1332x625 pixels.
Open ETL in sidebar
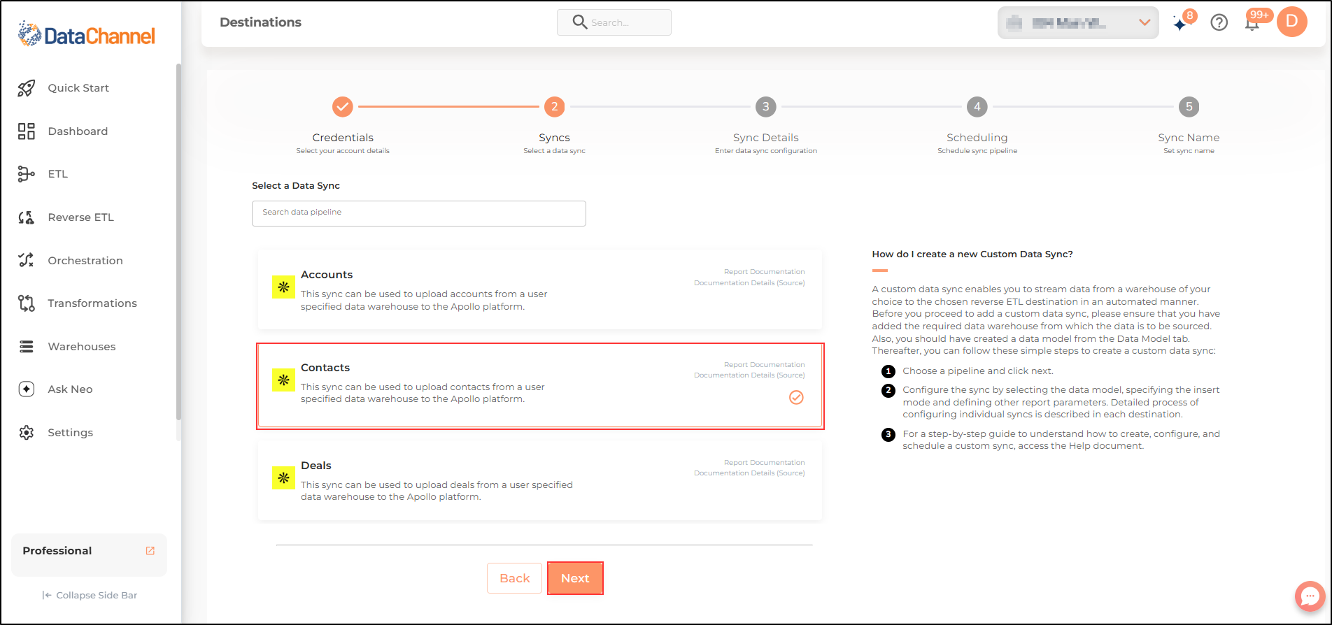(58, 174)
